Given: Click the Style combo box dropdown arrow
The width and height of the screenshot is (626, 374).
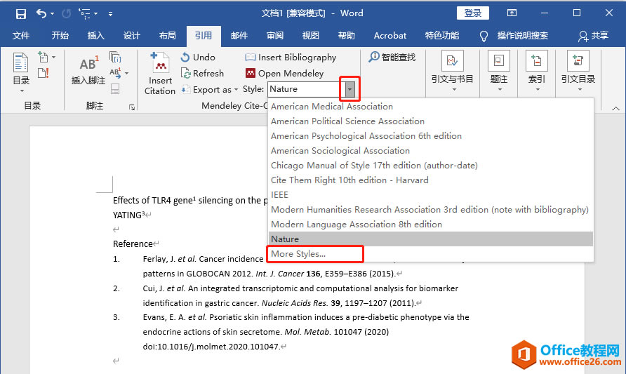Looking at the screenshot, I should 349,89.
